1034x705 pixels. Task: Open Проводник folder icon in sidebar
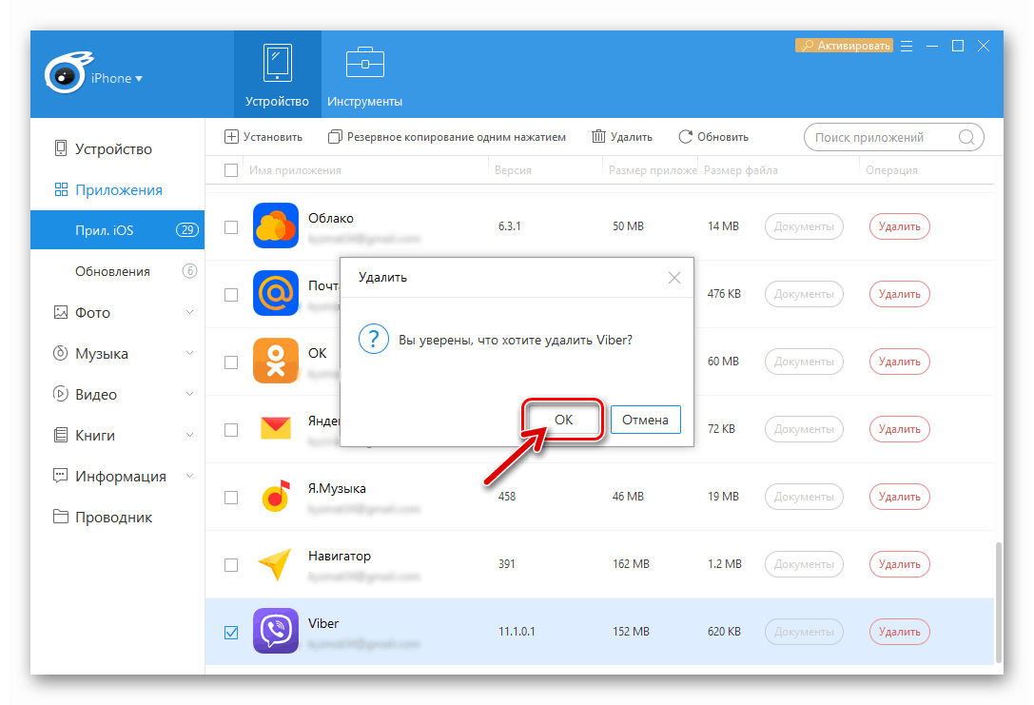tap(61, 517)
